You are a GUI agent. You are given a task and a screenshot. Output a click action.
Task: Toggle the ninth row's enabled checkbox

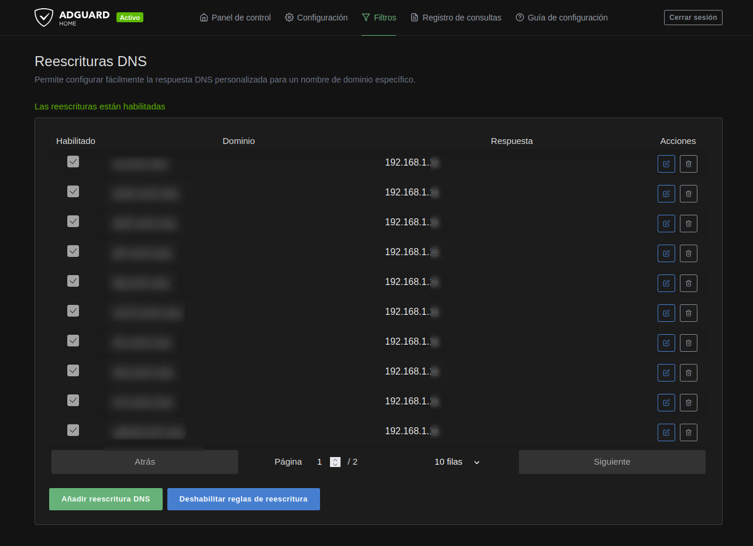click(x=73, y=401)
